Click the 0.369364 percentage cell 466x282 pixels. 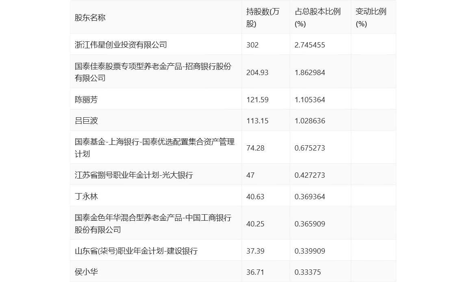tap(310, 196)
